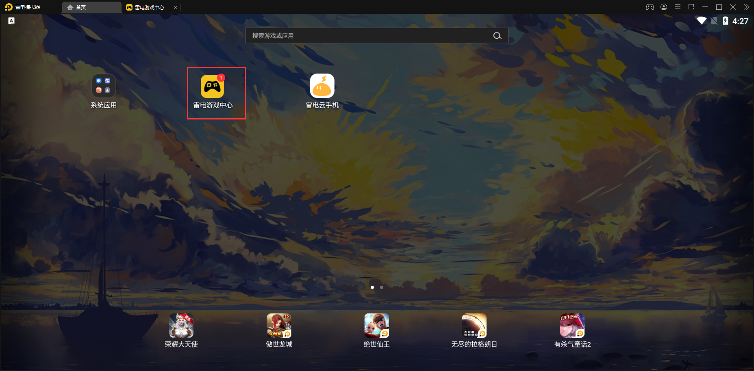Open the hamburger menu in title bar
The image size is (754, 371).
pyautogui.click(x=678, y=7)
